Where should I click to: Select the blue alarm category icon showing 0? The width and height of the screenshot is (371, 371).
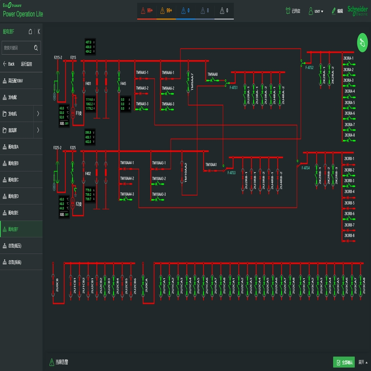pos(185,10)
